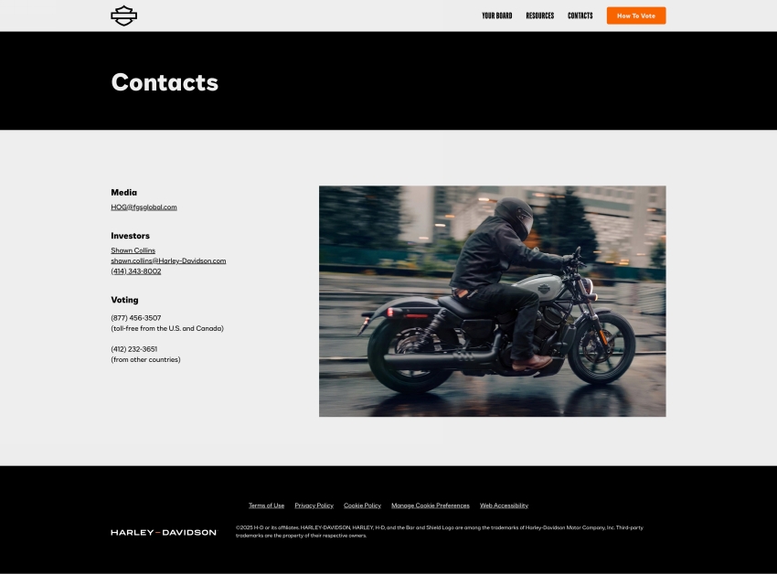Click the (877) 456-3507 toll-free number
Image resolution: width=777 pixels, height=574 pixels.
click(x=136, y=318)
